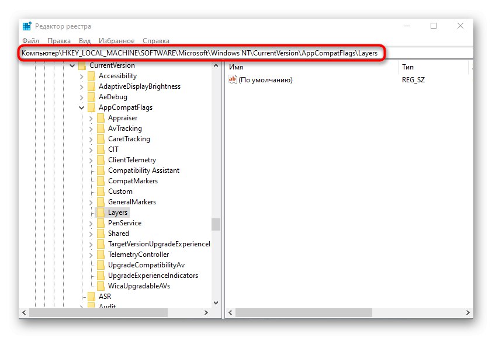This screenshot has height=338, width=492.
Task: Select the TargetVersionUpgradeExperienceI key label
Action: pos(159,244)
